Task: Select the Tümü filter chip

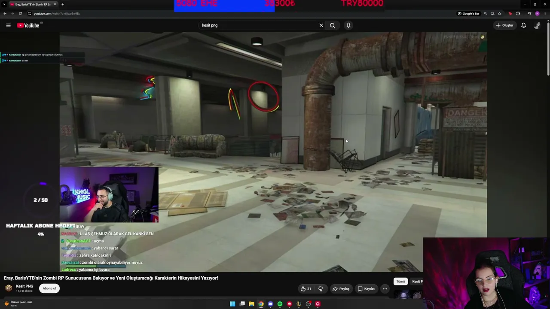Action: point(400,282)
